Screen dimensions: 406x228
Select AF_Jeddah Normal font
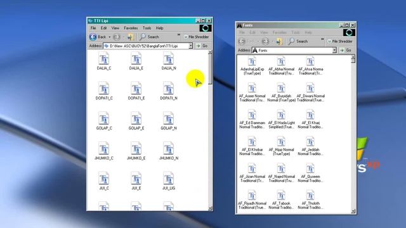pyautogui.click(x=310, y=146)
